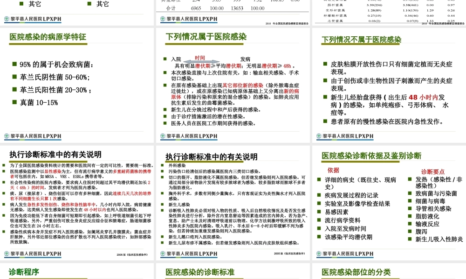This screenshot has width=466, height=279.
Task: Click the table value 13653
Action: 237,8
